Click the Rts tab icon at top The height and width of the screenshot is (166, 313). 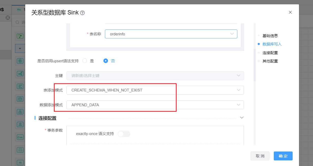[x=19, y=10]
